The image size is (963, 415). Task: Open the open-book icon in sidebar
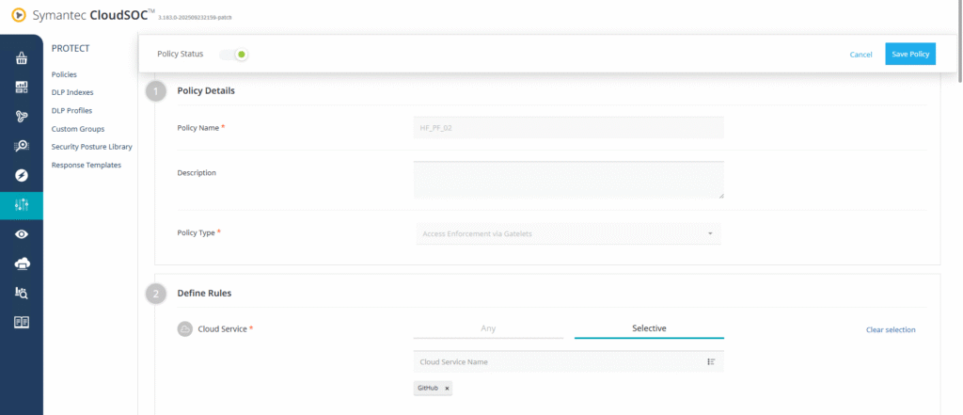point(21,322)
